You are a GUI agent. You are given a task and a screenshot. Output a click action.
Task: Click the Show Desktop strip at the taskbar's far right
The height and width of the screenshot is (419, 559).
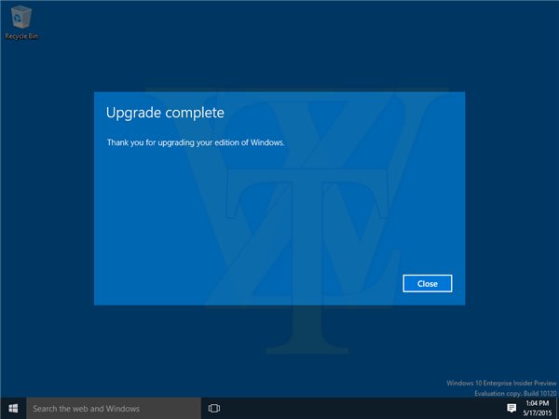click(x=557, y=408)
